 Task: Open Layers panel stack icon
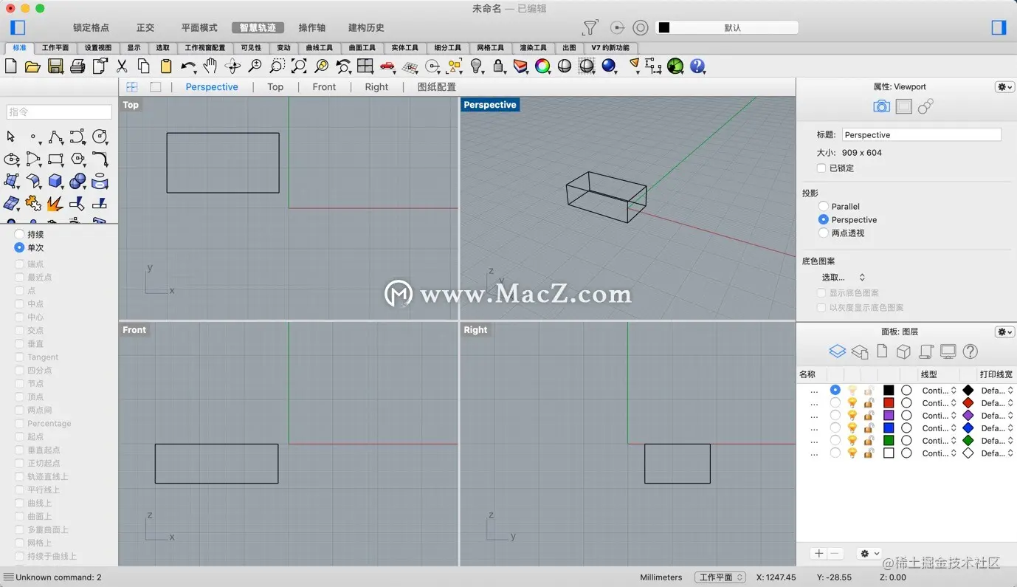point(837,351)
